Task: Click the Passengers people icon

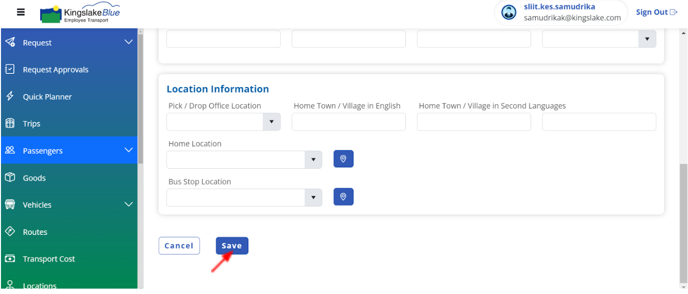Action: tap(10, 150)
